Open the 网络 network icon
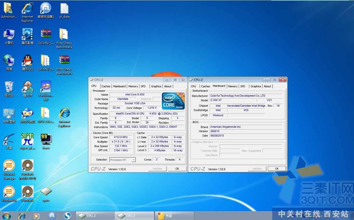 click(x=9, y=63)
